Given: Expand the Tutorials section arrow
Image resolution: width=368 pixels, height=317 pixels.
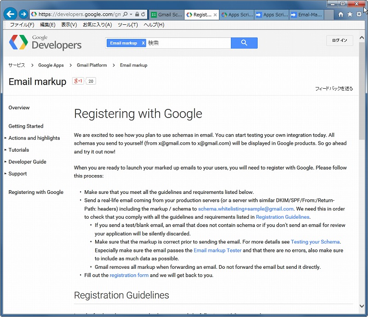Looking at the screenshot, I should [6, 150].
